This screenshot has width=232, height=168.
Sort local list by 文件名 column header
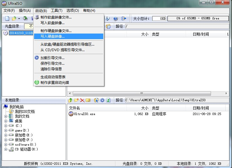tap(97, 108)
